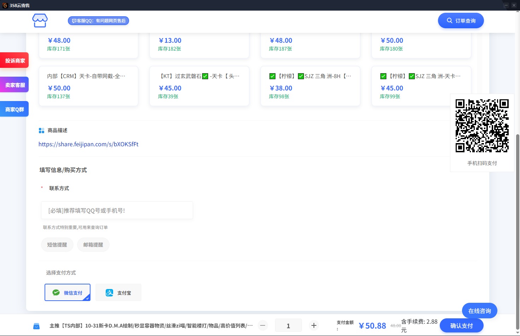This screenshot has height=336, width=520.
Task: Select the 内部【CRM】天卡 product card
Action: (x=88, y=86)
